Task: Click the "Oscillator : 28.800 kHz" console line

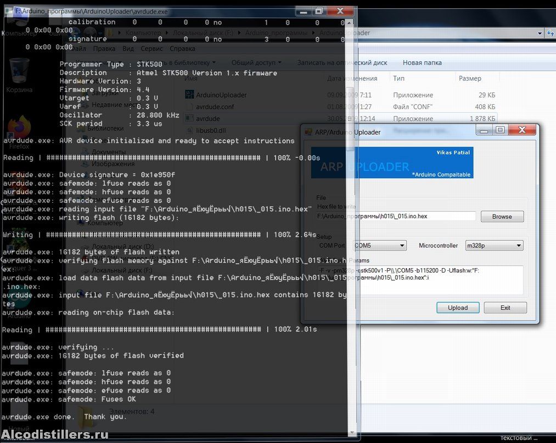Action: coord(119,115)
